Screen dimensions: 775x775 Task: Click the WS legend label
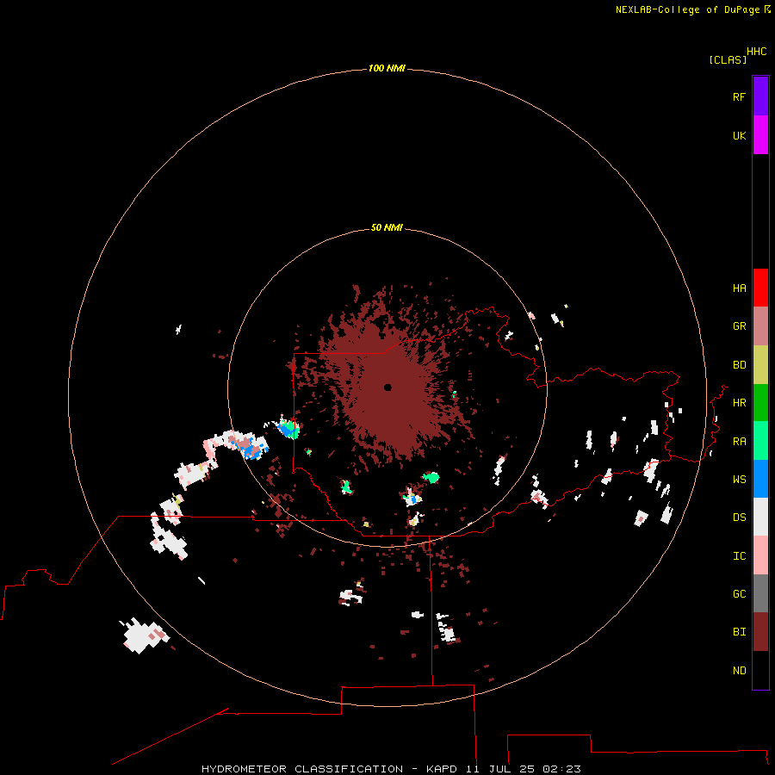(739, 479)
